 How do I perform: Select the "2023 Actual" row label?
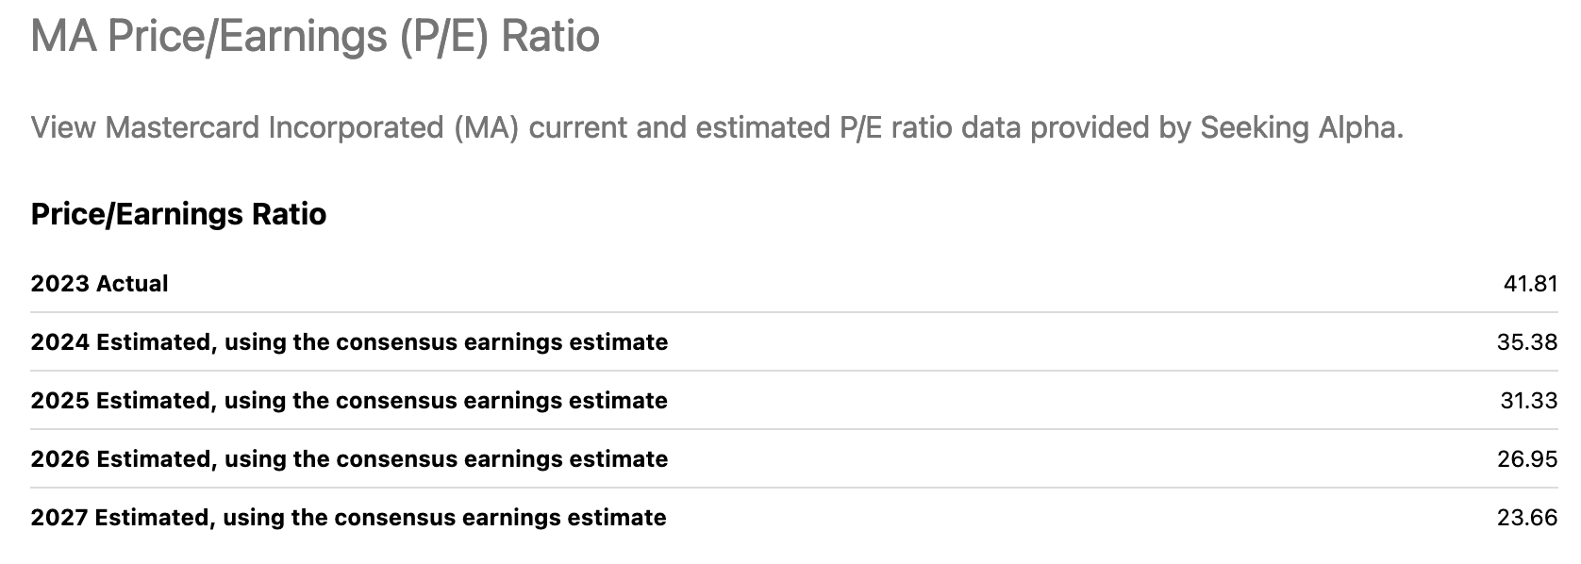(99, 284)
